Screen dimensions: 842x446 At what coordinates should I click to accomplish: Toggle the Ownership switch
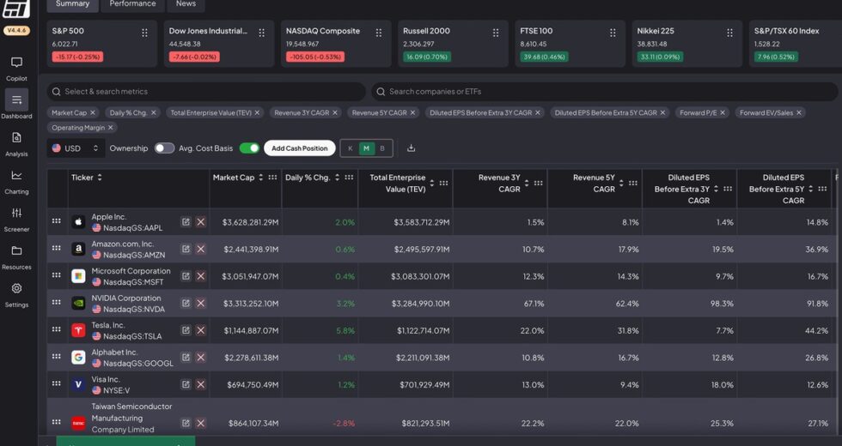(164, 148)
